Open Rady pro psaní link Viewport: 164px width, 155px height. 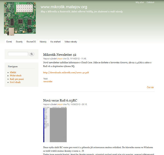17,79
